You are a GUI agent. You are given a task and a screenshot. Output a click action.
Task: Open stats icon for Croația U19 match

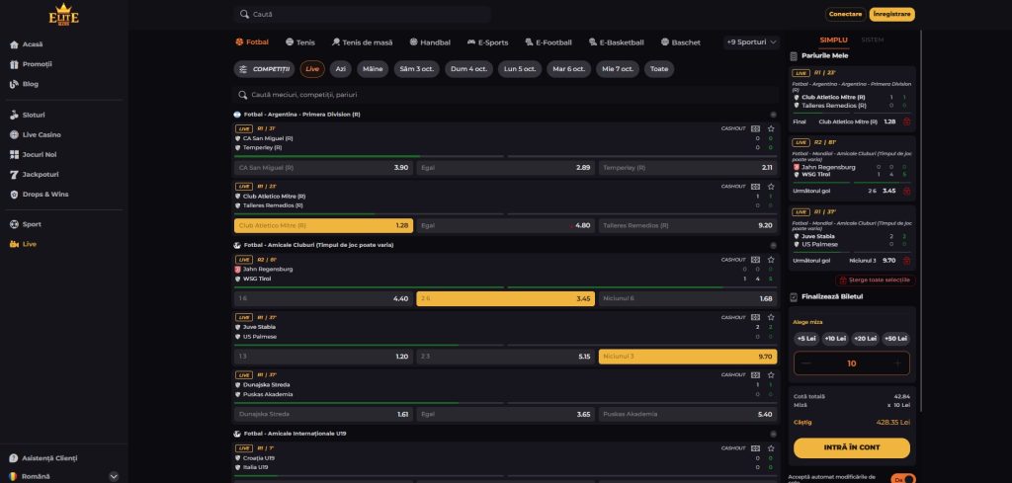coord(755,448)
